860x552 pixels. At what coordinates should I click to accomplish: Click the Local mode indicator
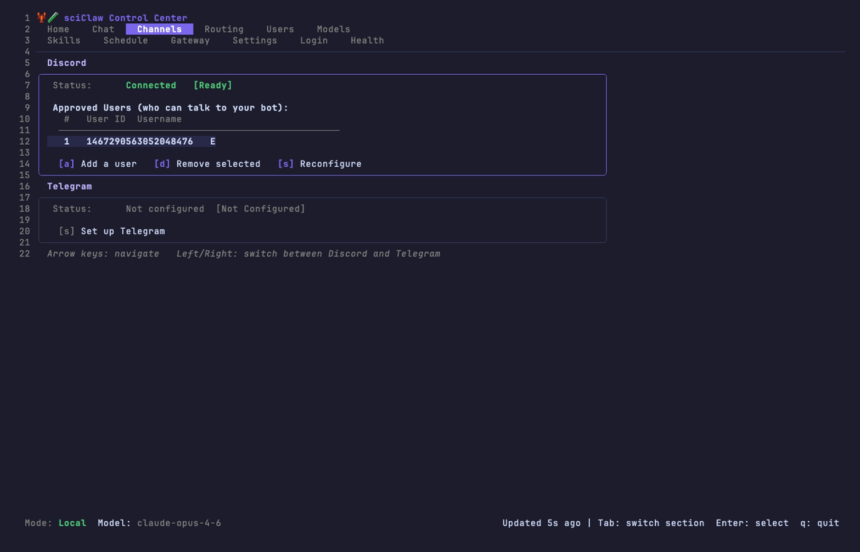[72, 523]
